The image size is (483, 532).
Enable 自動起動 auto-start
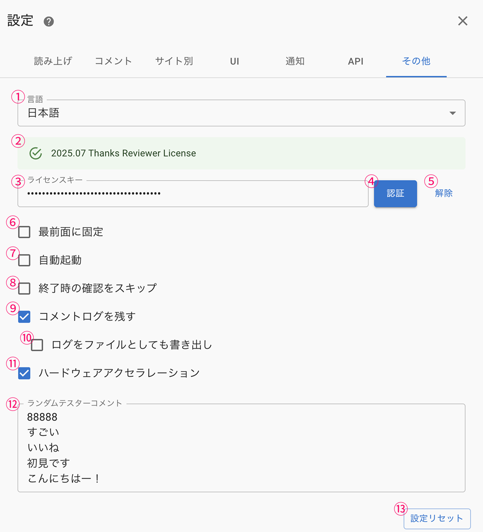[24, 260]
